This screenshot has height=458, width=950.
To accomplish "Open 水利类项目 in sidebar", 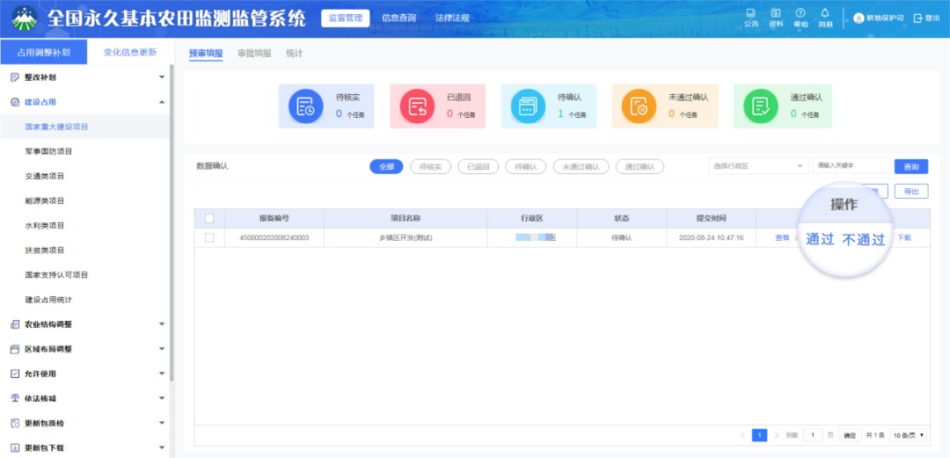I will coord(45,225).
